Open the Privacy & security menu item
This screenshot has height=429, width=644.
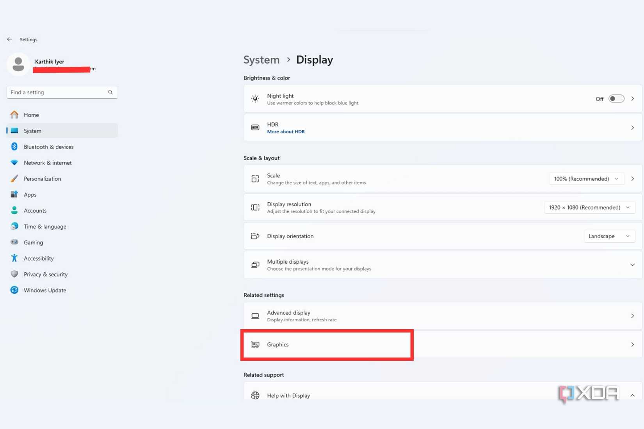(x=45, y=274)
